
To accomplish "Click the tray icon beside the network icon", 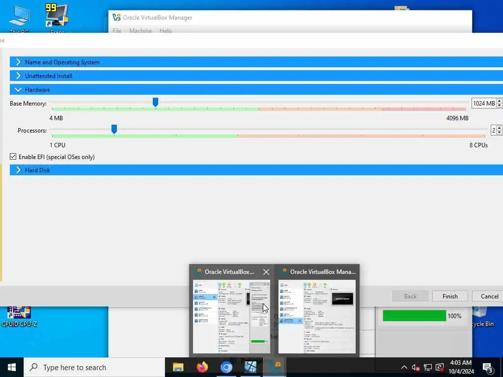I will [440, 367].
